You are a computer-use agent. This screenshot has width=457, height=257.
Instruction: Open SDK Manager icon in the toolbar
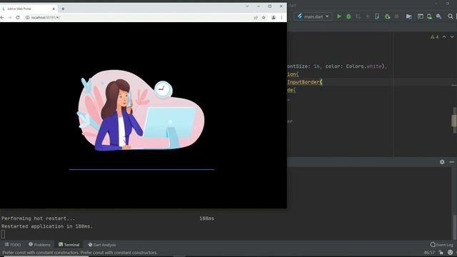coord(439,16)
